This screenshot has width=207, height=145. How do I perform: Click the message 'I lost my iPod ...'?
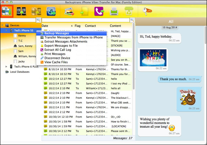point(87,83)
